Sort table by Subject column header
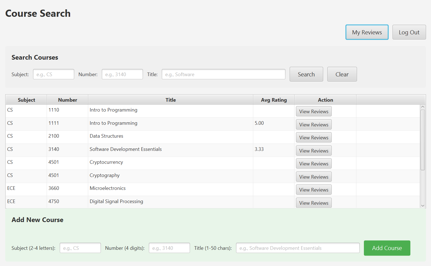This screenshot has height=266, width=431. point(26,100)
